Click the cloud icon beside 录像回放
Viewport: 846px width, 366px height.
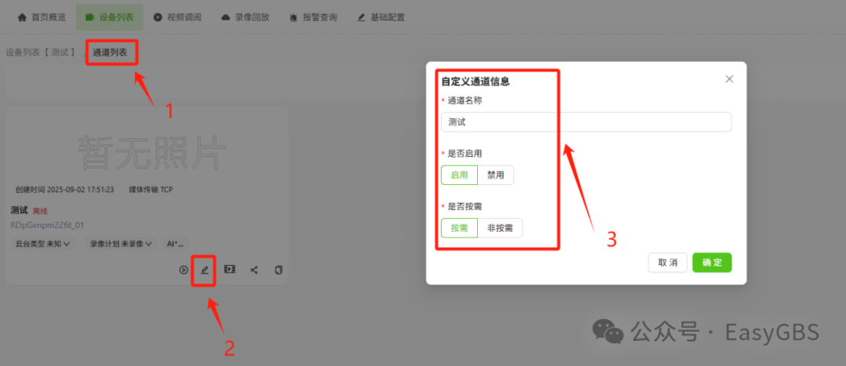[x=226, y=17]
